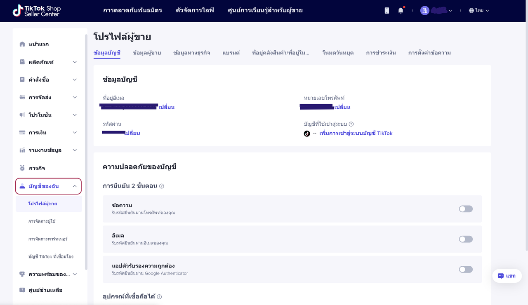
Task: Click the คำสั่งซื้อ sidebar icon
Action: [22, 80]
